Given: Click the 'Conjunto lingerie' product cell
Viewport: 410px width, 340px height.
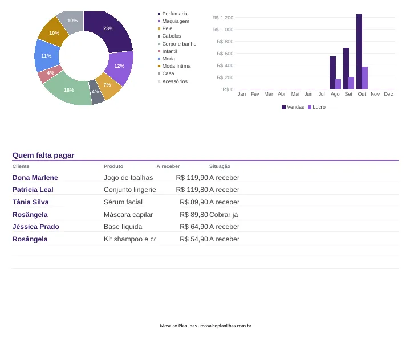Looking at the screenshot, I should pyautogui.click(x=129, y=190).
